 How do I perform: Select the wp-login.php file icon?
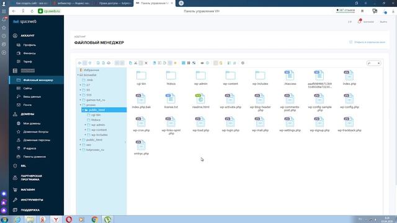pos(230,122)
